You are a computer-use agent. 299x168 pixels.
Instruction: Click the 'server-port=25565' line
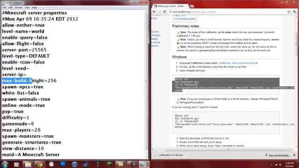click(24, 50)
